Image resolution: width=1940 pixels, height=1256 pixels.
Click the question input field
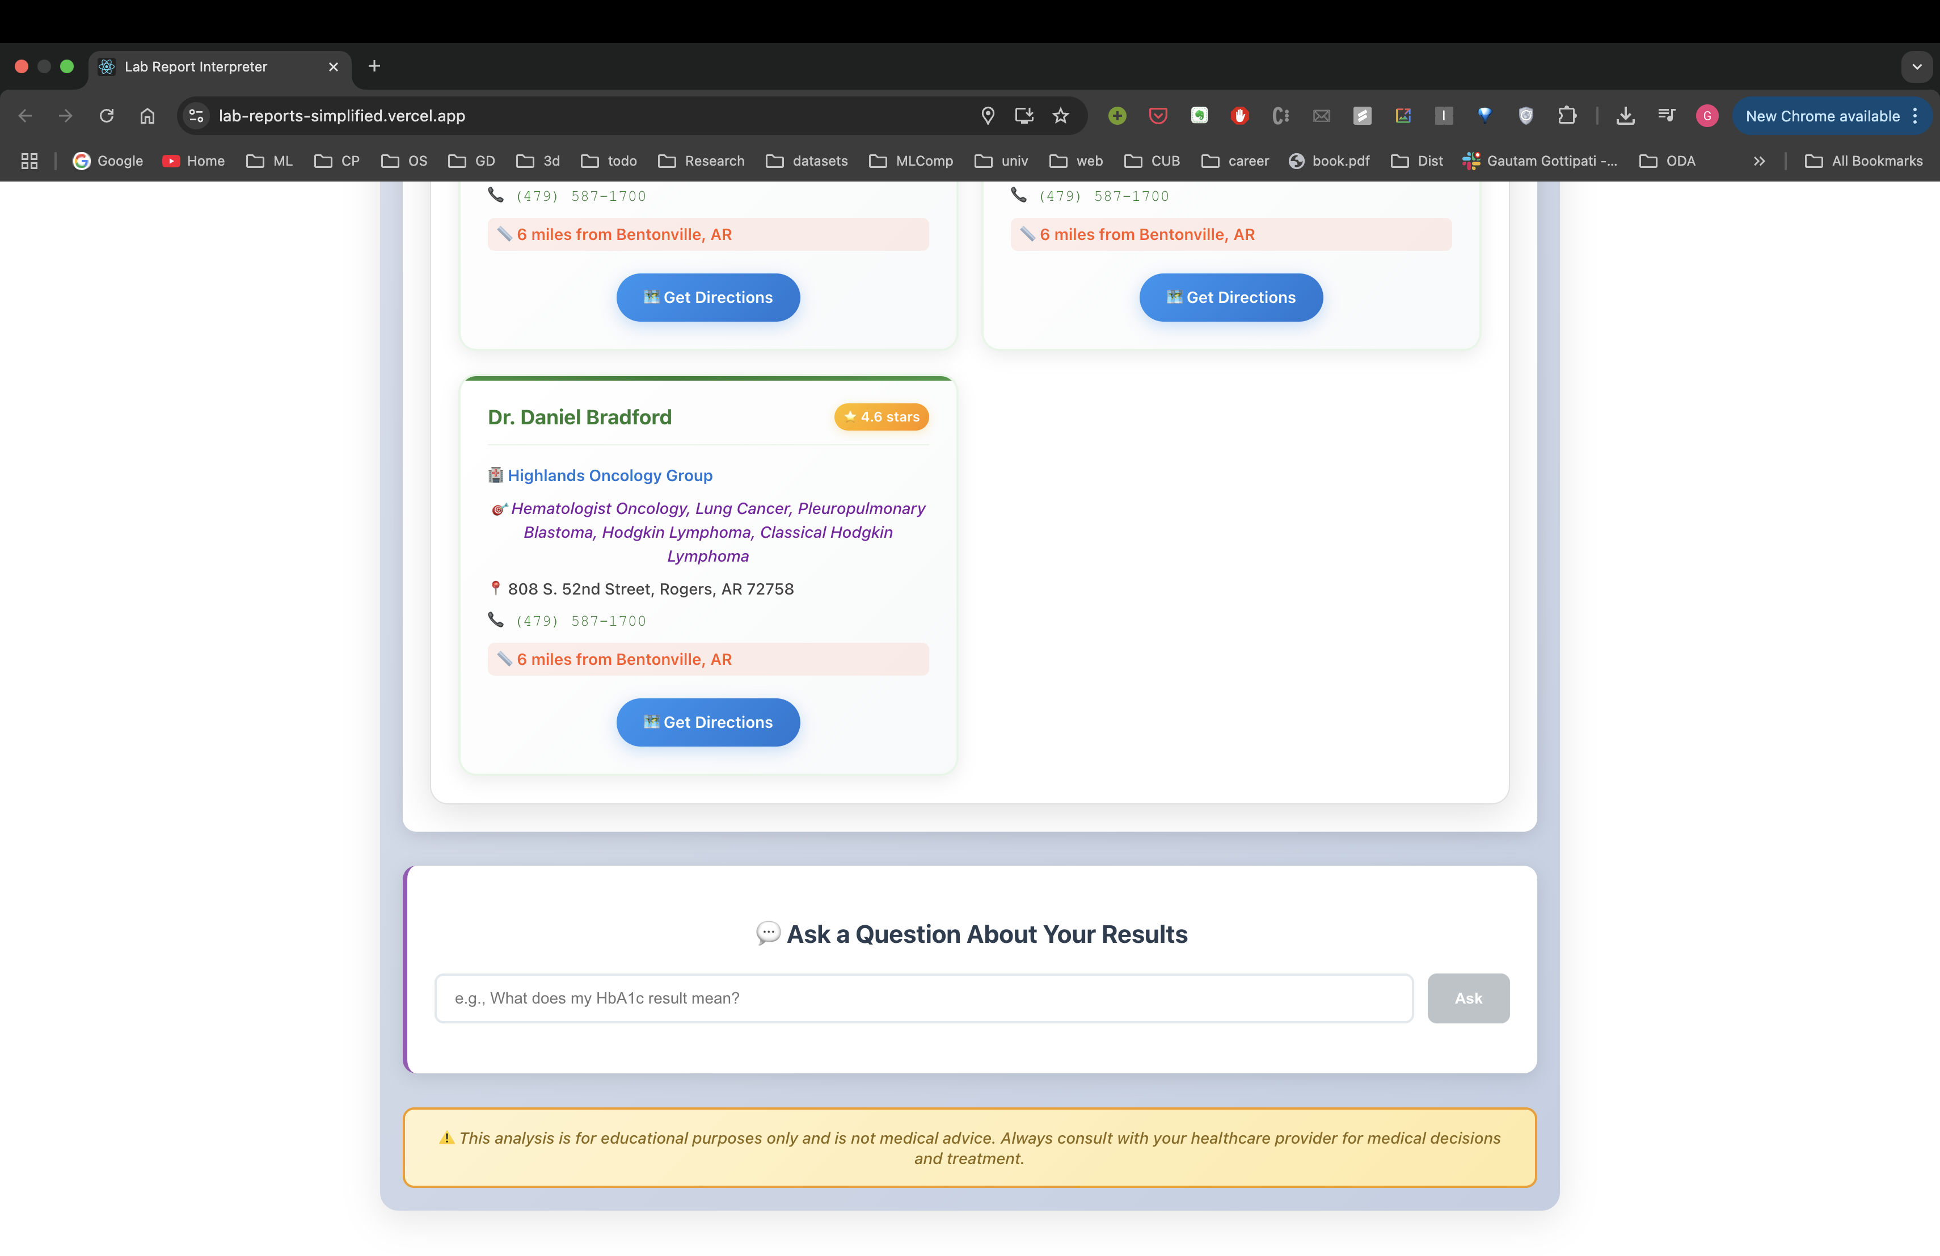point(923,998)
